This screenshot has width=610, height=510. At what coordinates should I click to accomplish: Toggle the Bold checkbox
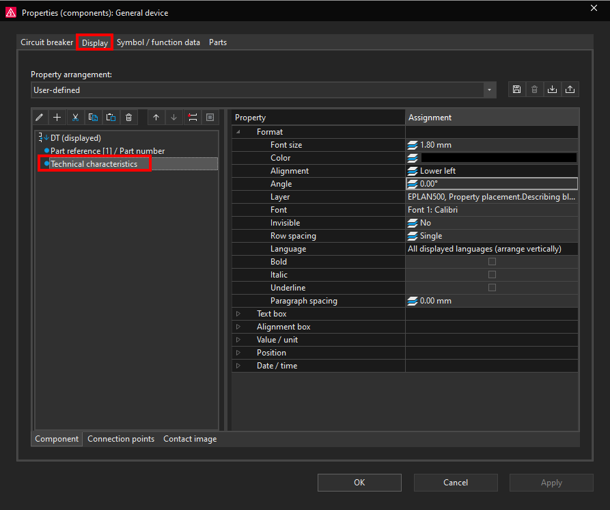coord(492,262)
